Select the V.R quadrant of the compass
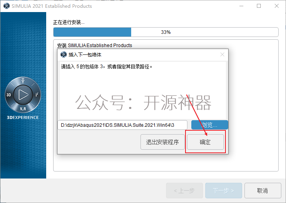 [23, 109]
